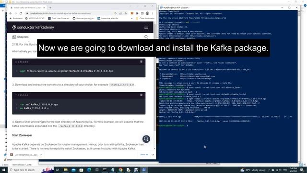Open Task View on the taskbar

58,170
